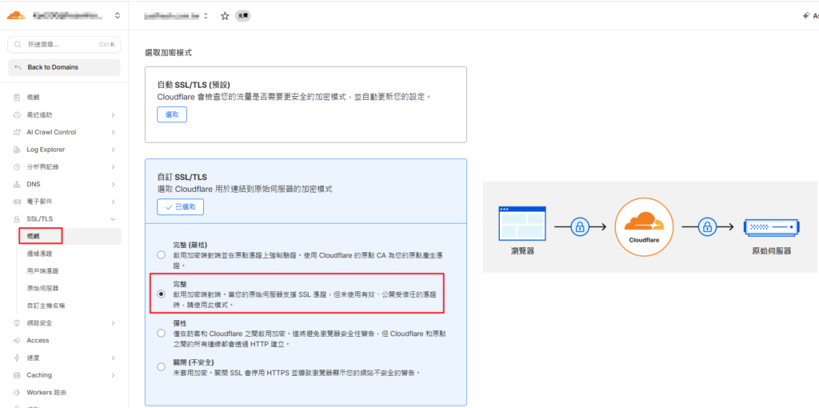Click the Log Explorer icon
The image size is (819, 408).
tap(17, 150)
